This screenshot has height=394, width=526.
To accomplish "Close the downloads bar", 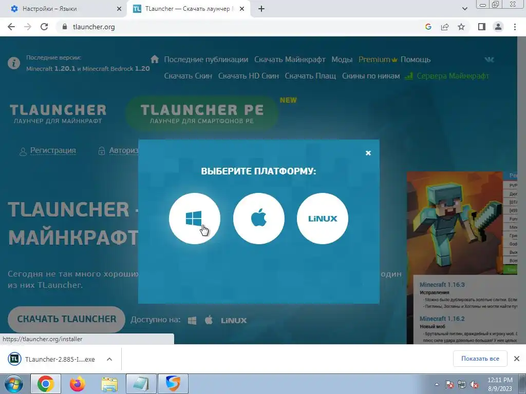I will coord(517,359).
